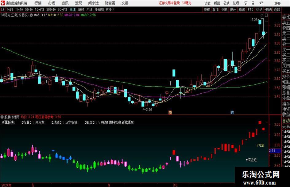Click the MA20: 2.84 indicator label
290x187 pixels.
click(x=72, y=15)
